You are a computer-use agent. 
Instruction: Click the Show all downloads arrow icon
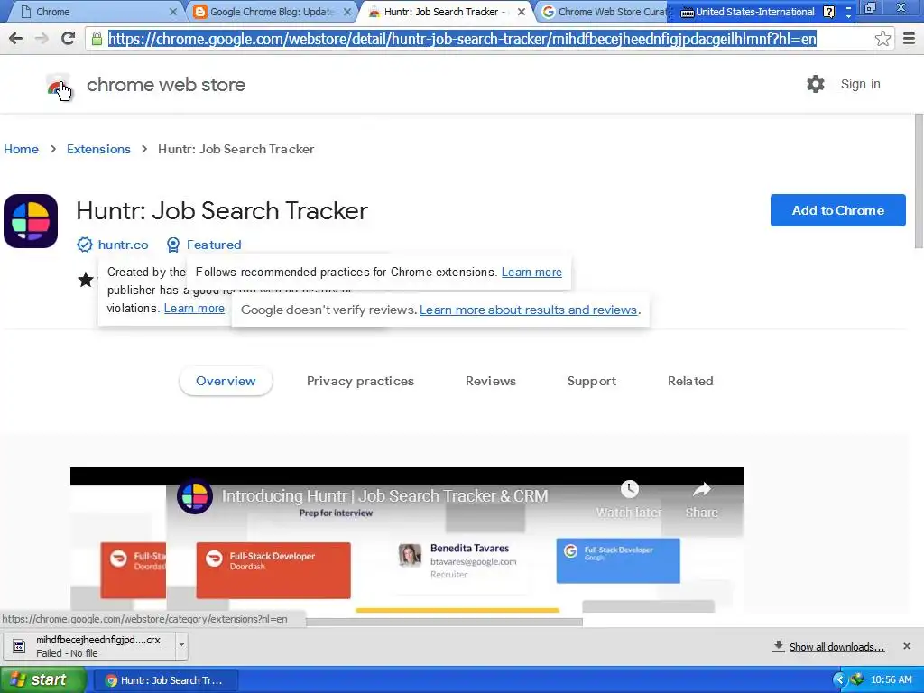coord(779,646)
